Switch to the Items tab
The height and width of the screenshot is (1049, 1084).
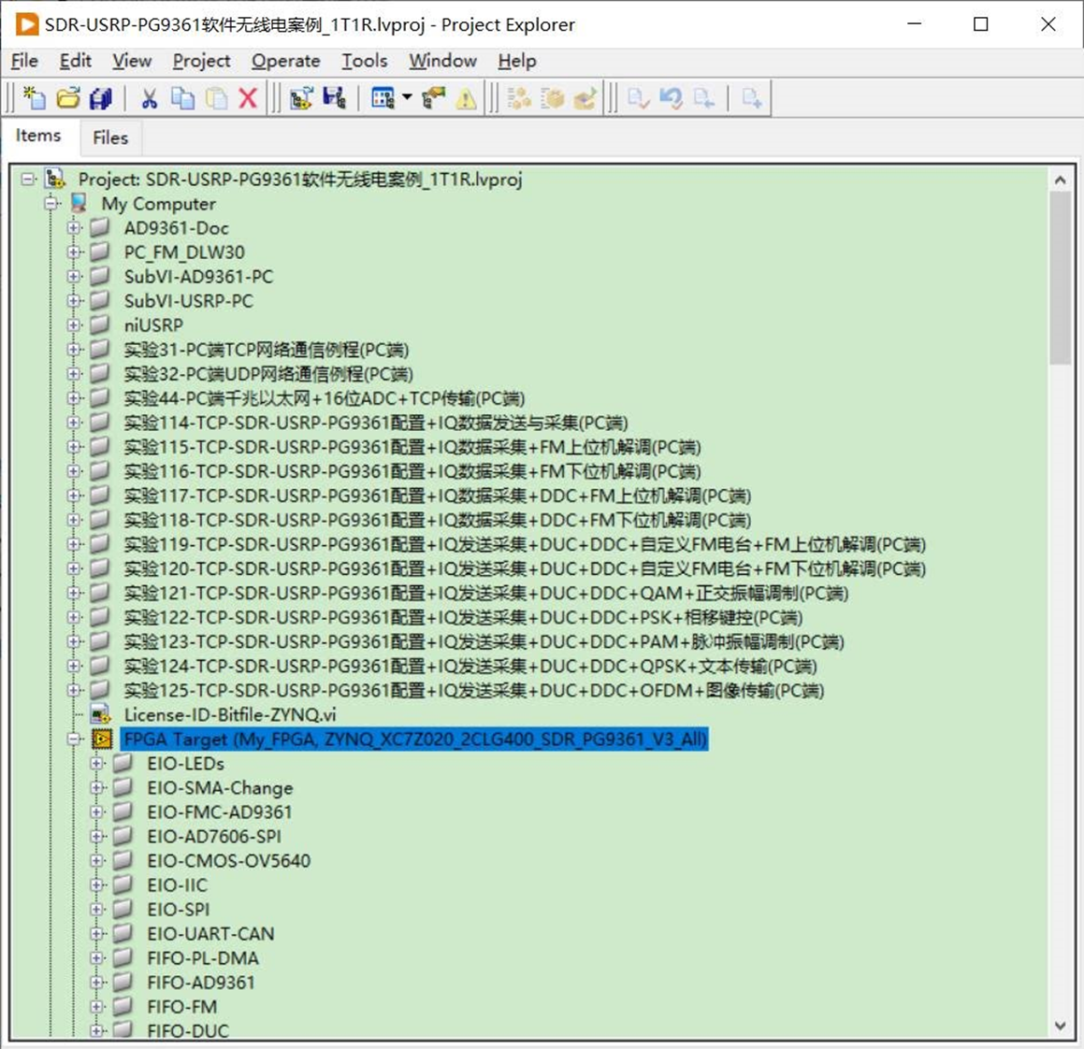point(38,136)
